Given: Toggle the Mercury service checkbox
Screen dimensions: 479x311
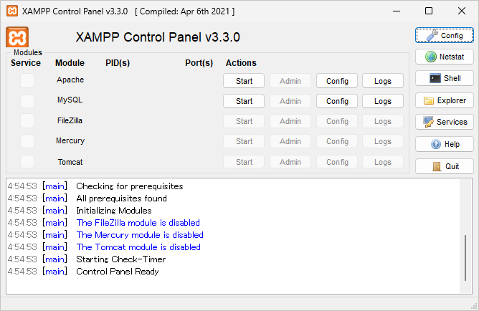Looking at the screenshot, I should (x=27, y=141).
